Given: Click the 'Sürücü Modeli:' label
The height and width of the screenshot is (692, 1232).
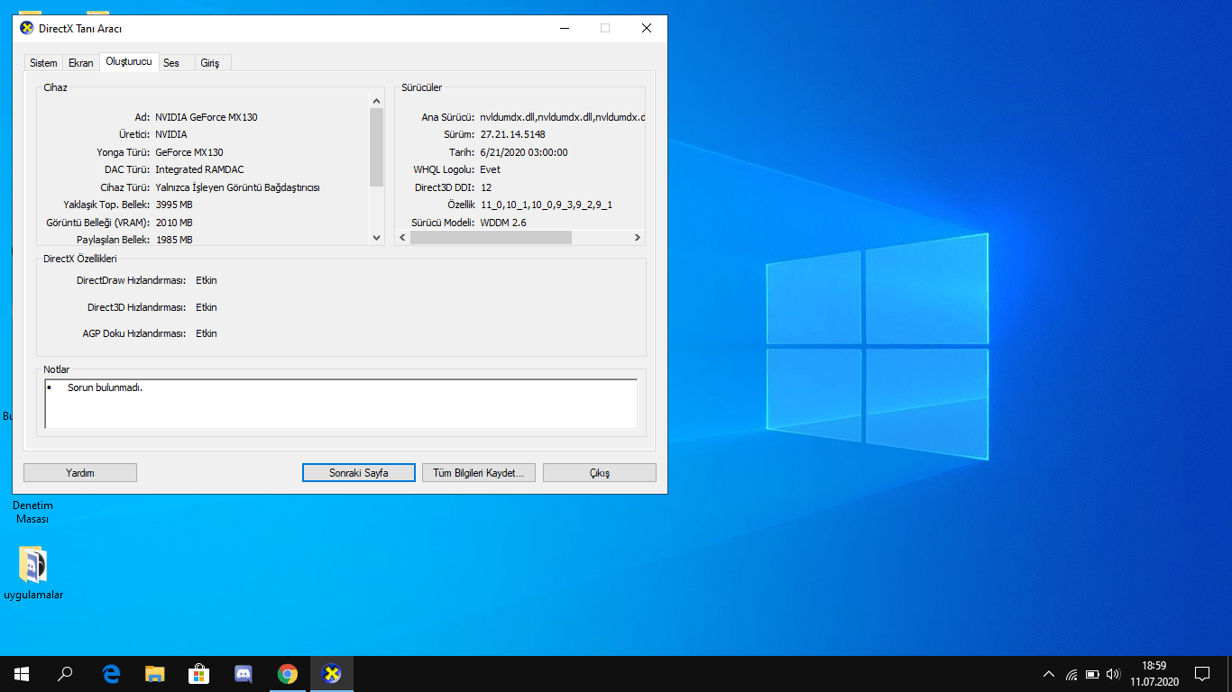Looking at the screenshot, I should (x=443, y=223).
